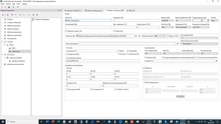Open the Windows Start menu

[x=3, y=122]
